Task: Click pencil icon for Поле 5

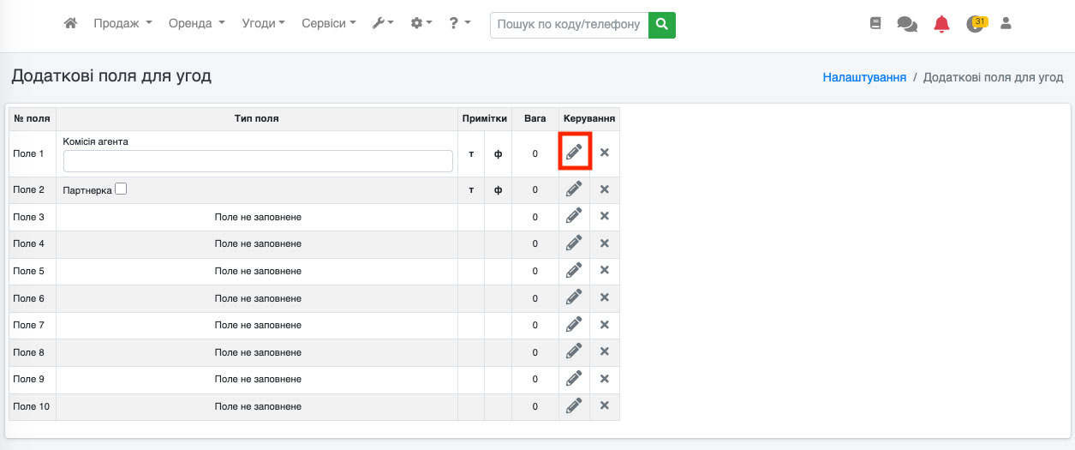Action: [x=574, y=270]
